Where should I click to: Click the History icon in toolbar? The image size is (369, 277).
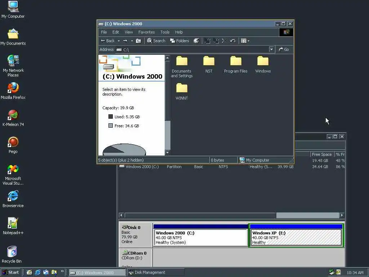point(196,41)
